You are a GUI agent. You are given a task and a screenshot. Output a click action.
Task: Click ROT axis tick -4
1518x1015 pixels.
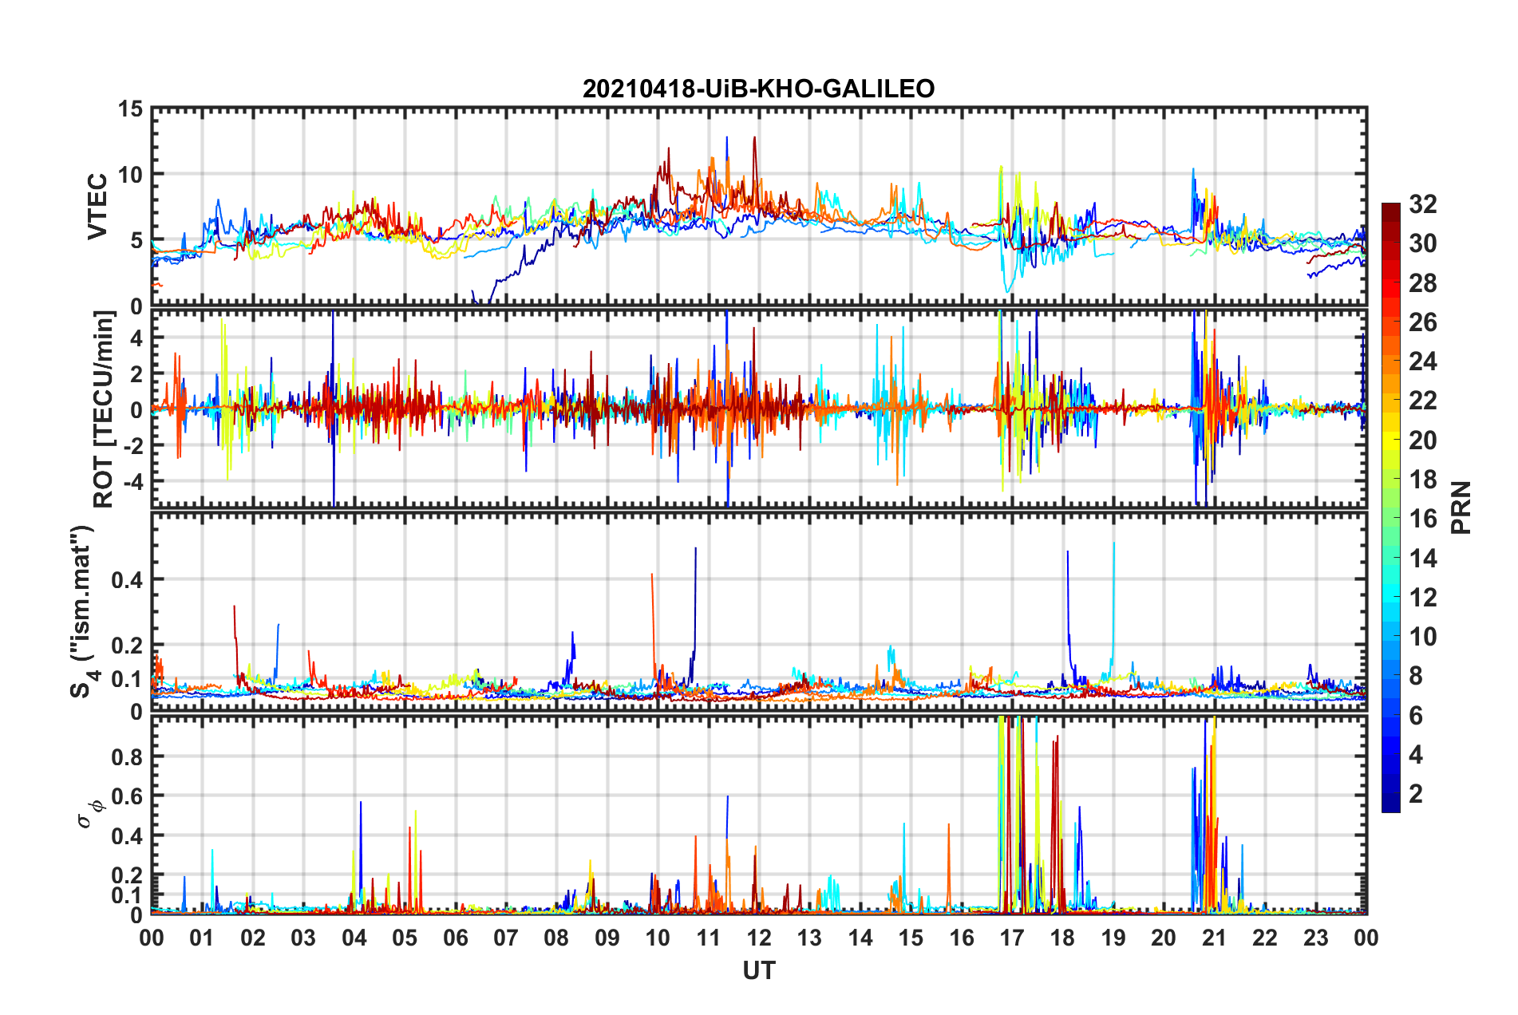132,481
